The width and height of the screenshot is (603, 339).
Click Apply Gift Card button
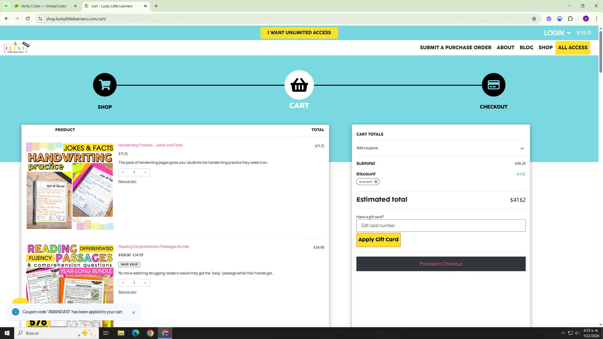pyautogui.click(x=378, y=240)
